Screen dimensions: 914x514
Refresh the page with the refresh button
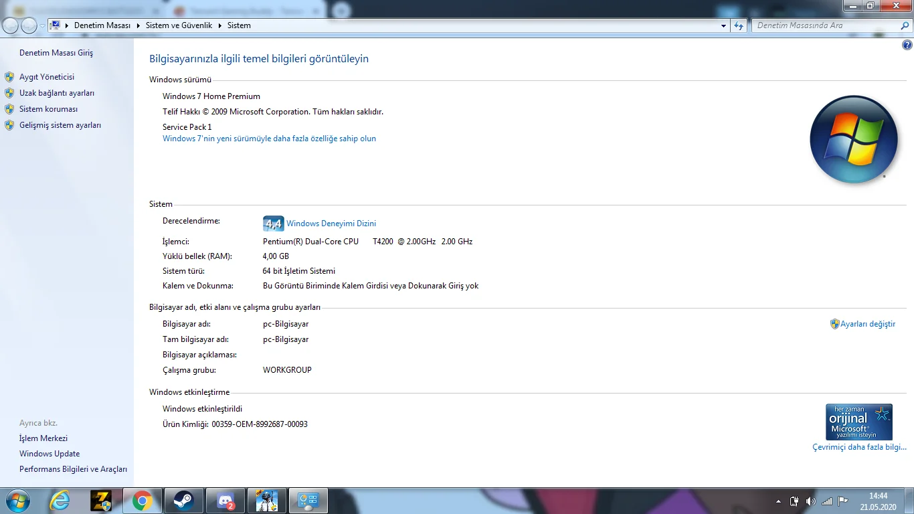tap(739, 26)
